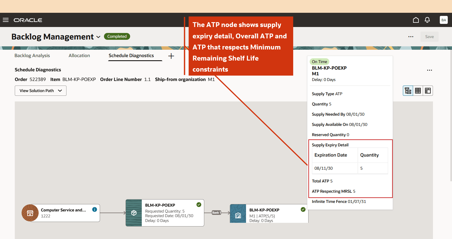Viewport: 452px width, 239px height.
Task: Open the BA user avatar menu
Action: 444,20
